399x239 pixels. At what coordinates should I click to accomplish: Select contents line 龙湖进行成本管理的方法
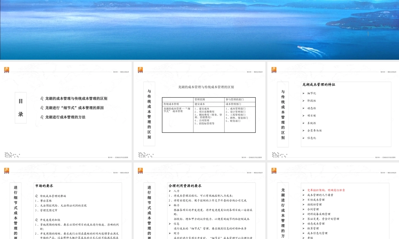coord(65,117)
